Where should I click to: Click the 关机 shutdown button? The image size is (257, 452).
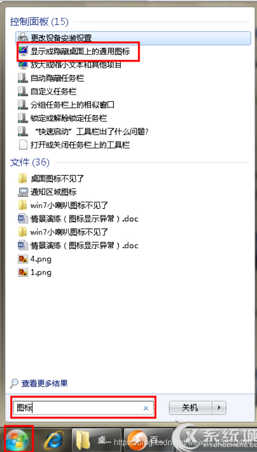click(190, 408)
